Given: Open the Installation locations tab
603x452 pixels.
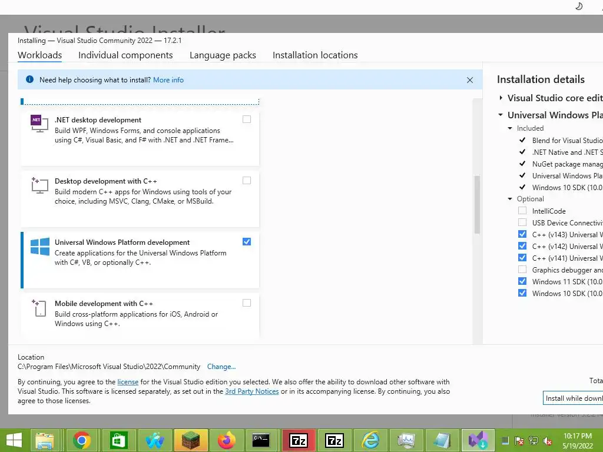Looking at the screenshot, I should pyautogui.click(x=315, y=55).
